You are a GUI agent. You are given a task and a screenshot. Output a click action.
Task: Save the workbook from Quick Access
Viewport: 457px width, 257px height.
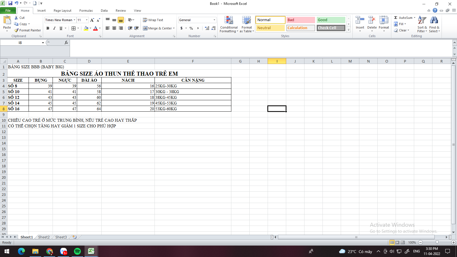click(x=10, y=3)
